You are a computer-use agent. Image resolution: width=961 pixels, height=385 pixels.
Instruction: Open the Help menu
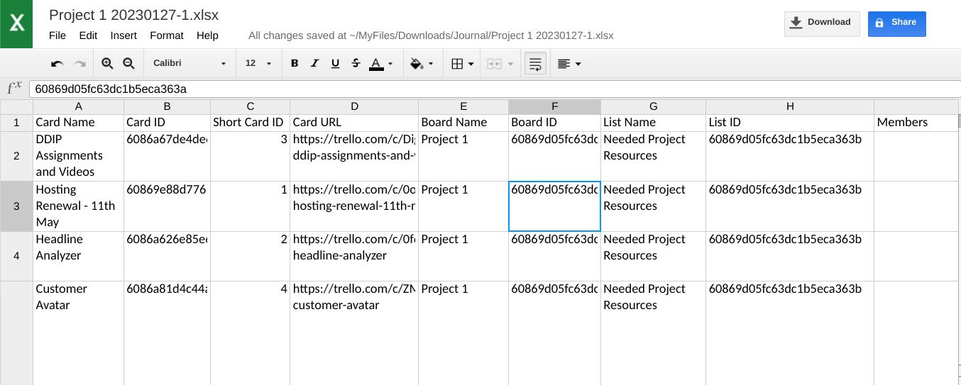coord(207,35)
